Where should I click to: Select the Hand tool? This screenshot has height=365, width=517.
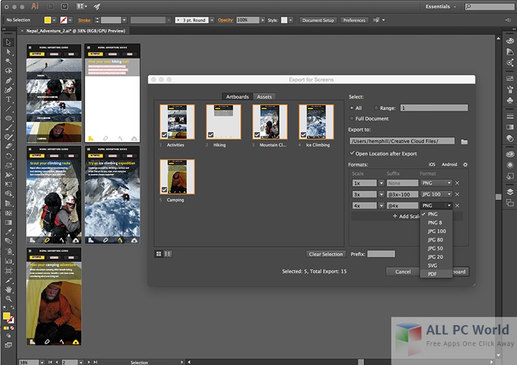pos(9,289)
